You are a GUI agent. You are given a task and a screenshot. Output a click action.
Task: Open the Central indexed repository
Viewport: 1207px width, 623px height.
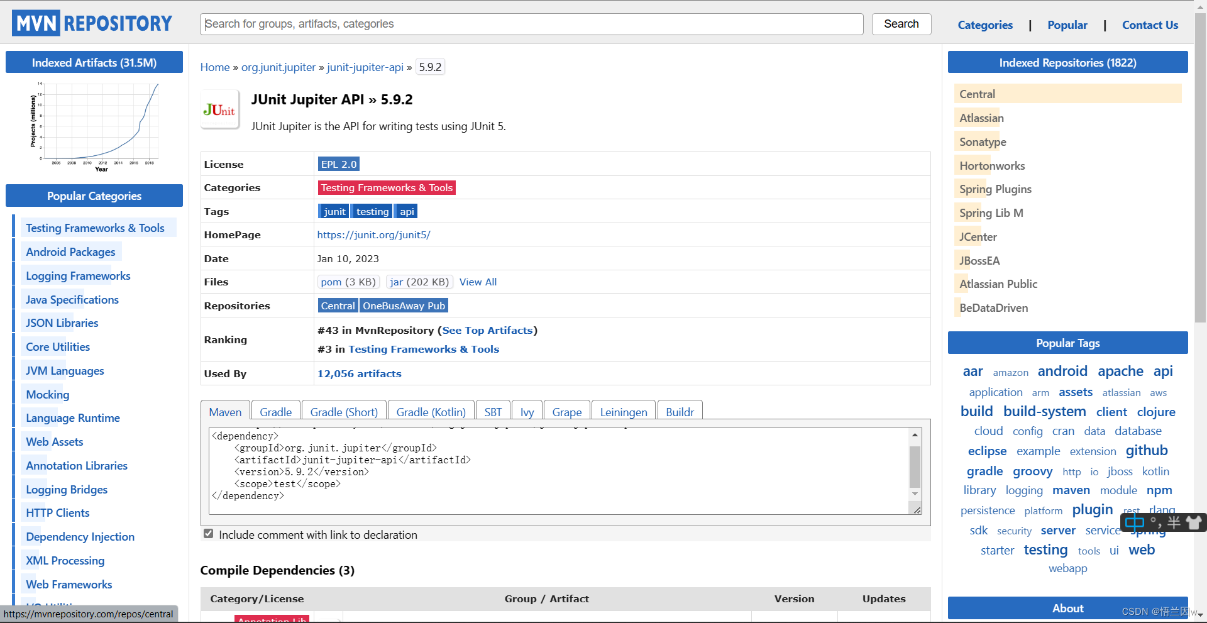(x=977, y=94)
